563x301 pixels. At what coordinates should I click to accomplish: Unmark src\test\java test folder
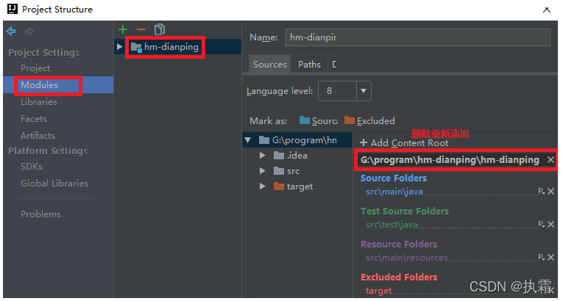[550, 225]
